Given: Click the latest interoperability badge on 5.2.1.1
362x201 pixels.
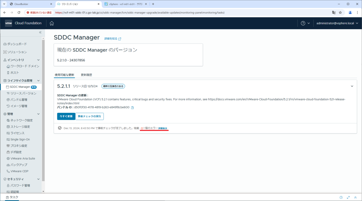Looking at the screenshot, I should [113, 86].
